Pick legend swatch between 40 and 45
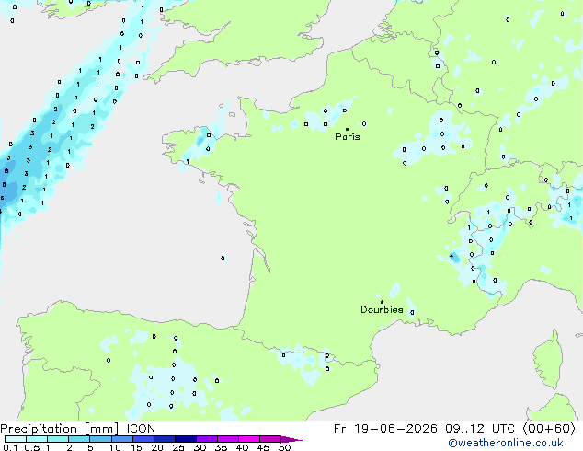The image size is (583, 451). coord(249,439)
